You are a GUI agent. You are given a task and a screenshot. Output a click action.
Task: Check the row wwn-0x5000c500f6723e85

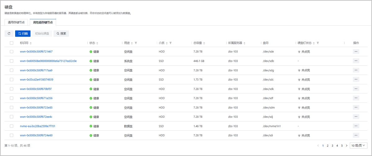click(x=11, y=108)
